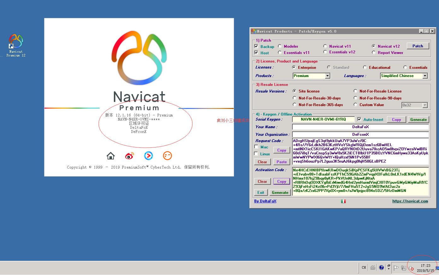The image size is (439, 275).
Task: Generate a new serial key
Action: coord(419,120)
